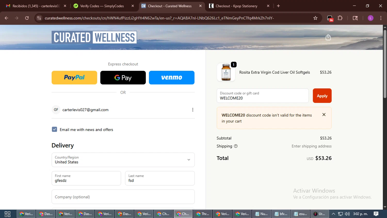Show shipping info help icon
Viewport: 387px width, 218px height.
click(236, 146)
